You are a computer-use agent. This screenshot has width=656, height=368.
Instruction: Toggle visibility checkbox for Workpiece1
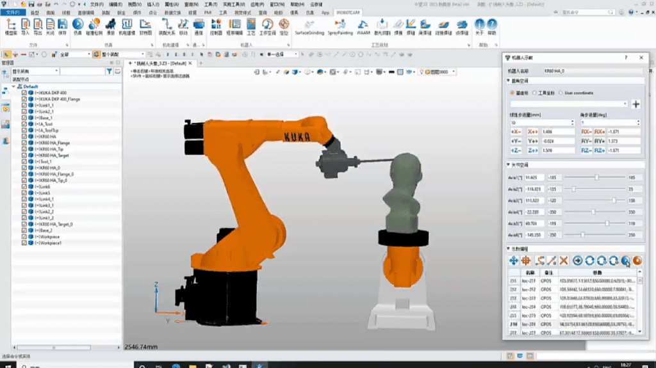coord(24,243)
